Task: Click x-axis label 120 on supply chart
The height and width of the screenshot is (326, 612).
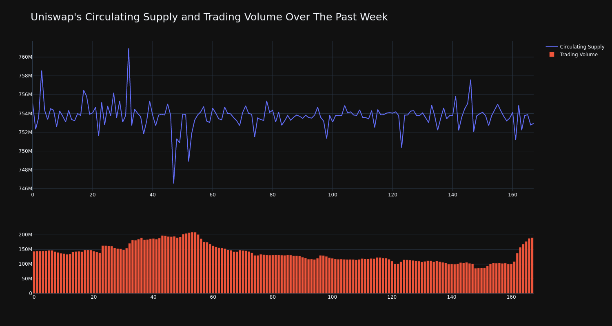Action: [x=392, y=195]
